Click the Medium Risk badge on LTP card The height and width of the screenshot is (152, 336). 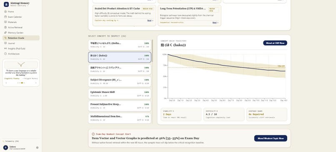point(213,10)
